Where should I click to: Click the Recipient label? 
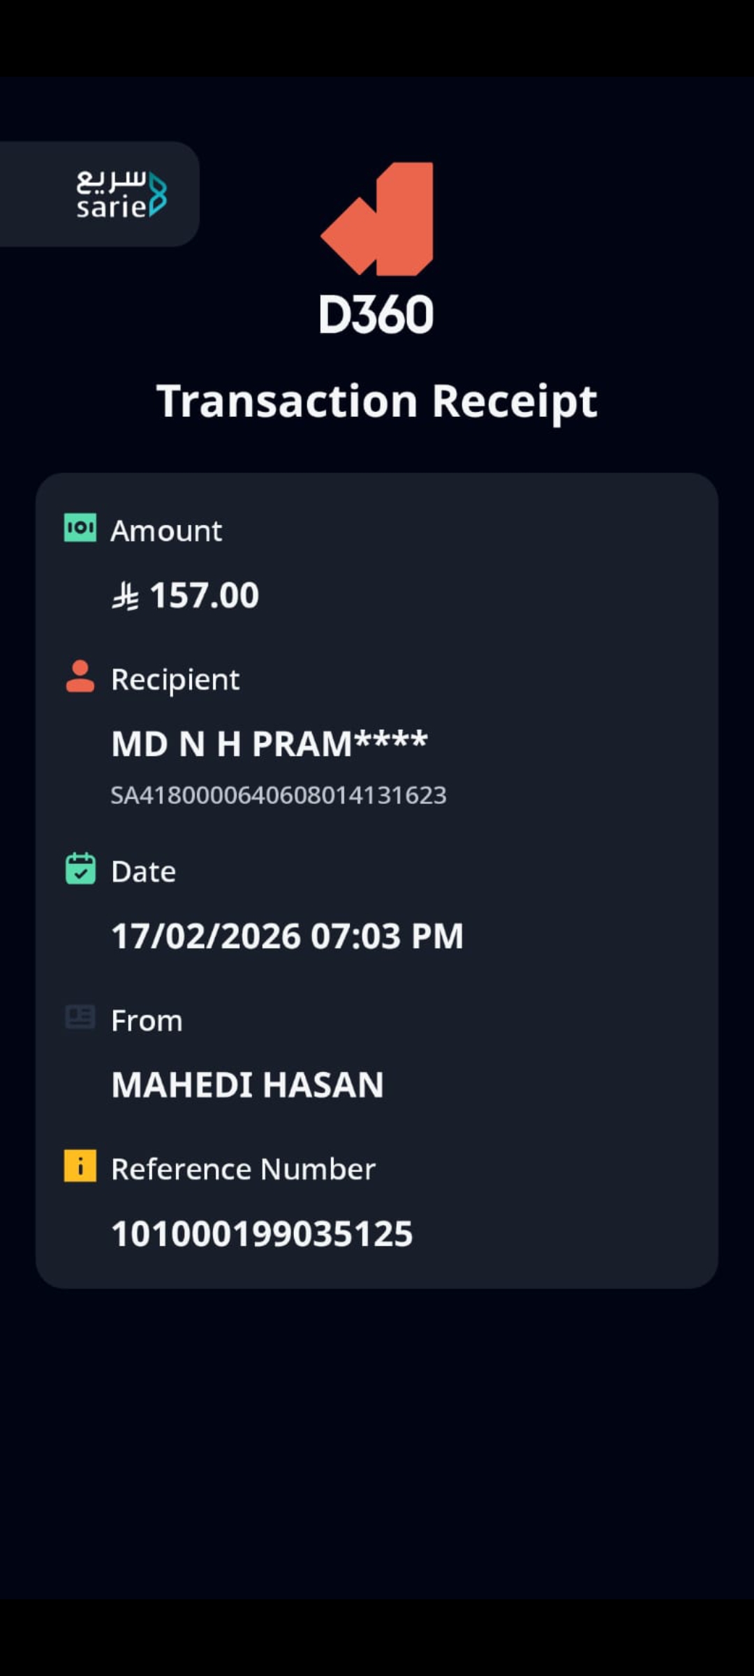pos(175,679)
